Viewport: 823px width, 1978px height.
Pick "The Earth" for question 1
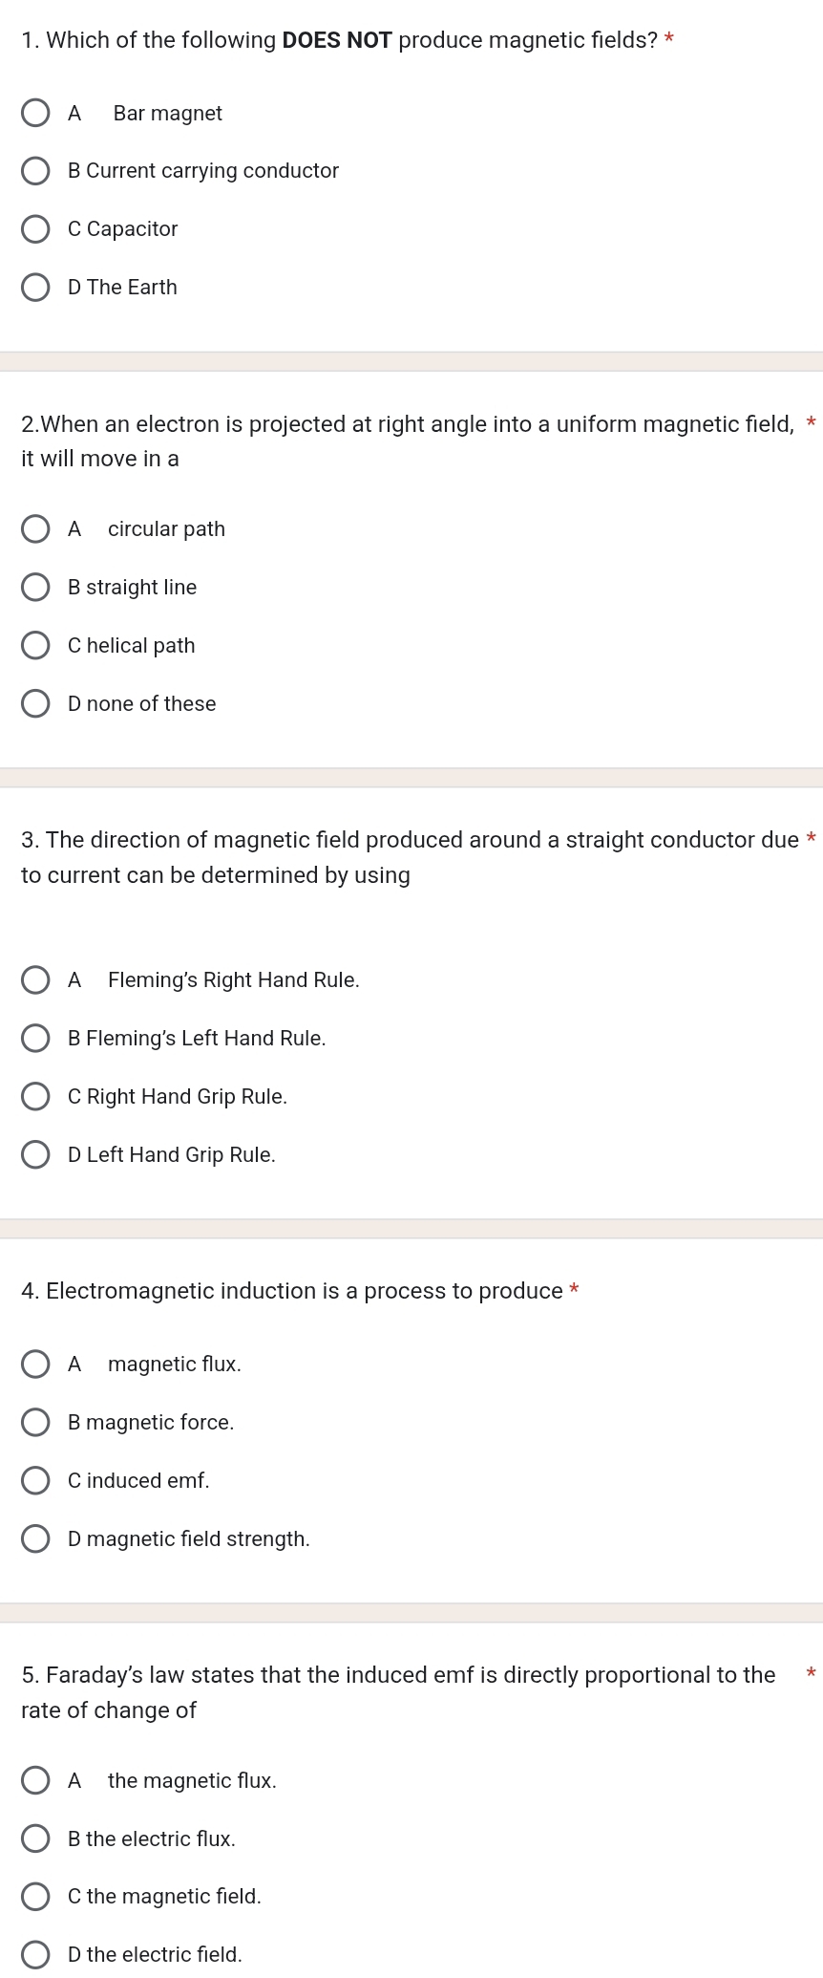[36, 288]
